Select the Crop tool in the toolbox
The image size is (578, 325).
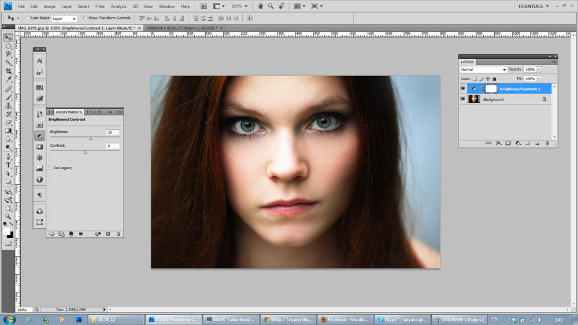click(x=8, y=71)
